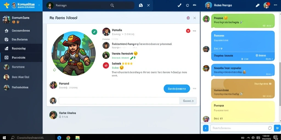The height and width of the screenshot is (140, 281).
Task: Click the round emoji icon inside the chat input
Action: 270,128
